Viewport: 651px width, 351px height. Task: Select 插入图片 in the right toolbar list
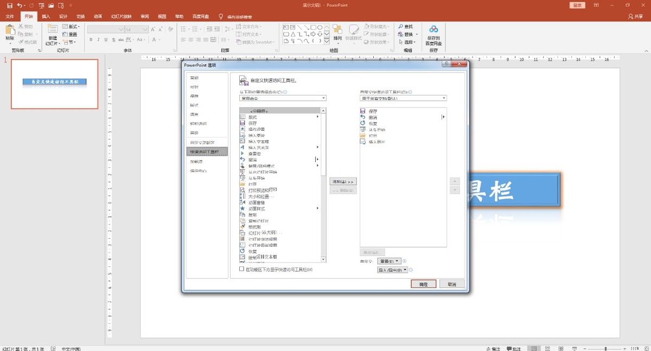click(x=402, y=142)
